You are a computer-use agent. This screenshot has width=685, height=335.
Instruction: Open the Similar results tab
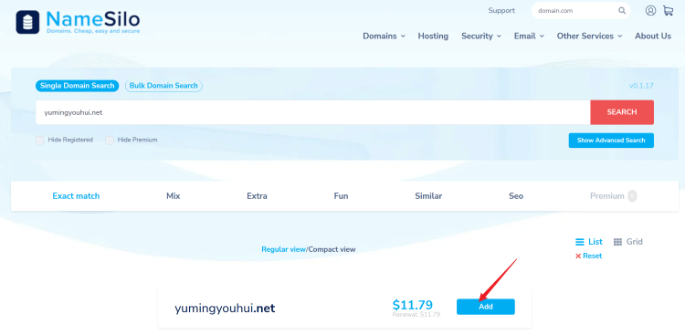tap(428, 196)
